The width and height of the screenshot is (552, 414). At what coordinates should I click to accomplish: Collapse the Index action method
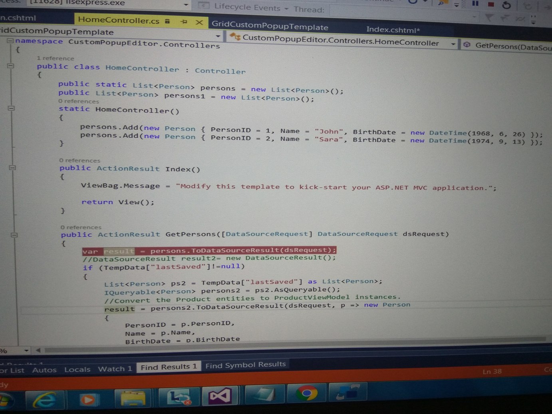coord(12,168)
